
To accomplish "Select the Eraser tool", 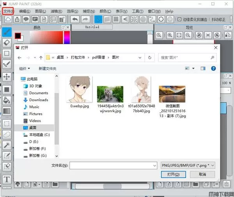I will click(x=7, y=42).
